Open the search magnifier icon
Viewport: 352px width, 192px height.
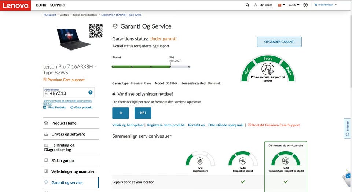pyautogui.click(x=247, y=5)
